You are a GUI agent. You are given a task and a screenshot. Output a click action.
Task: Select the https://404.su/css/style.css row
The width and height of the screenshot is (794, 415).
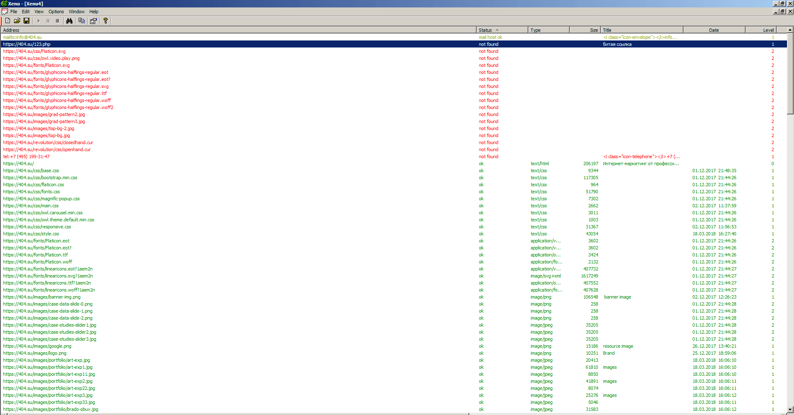point(393,234)
